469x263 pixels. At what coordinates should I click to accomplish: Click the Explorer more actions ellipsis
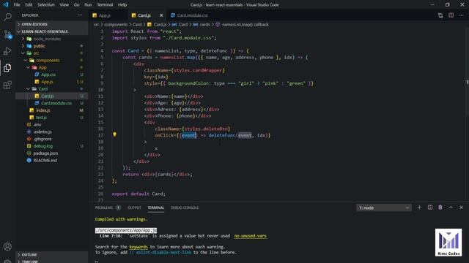click(80, 15)
